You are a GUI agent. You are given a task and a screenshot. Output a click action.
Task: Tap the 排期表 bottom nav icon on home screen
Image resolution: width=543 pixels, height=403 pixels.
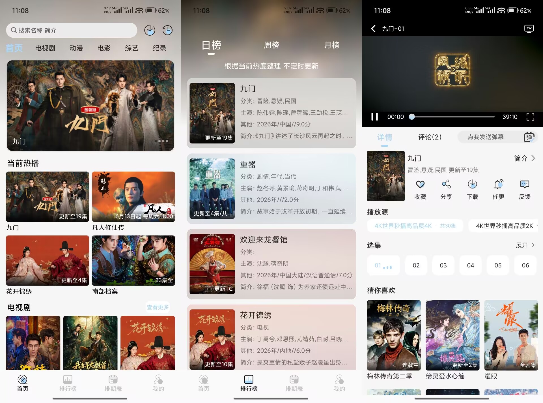[113, 379]
